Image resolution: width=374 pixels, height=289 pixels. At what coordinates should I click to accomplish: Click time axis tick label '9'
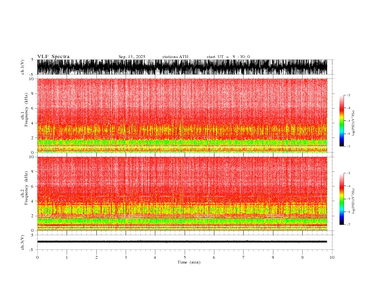click(x=302, y=257)
